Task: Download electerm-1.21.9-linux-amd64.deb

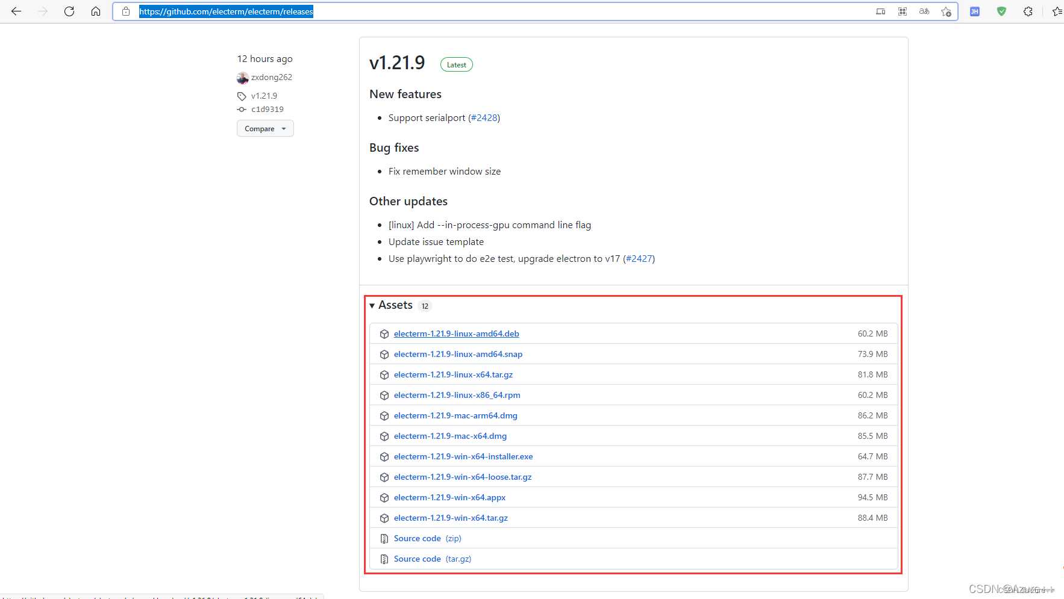Action: [x=457, y=334]
